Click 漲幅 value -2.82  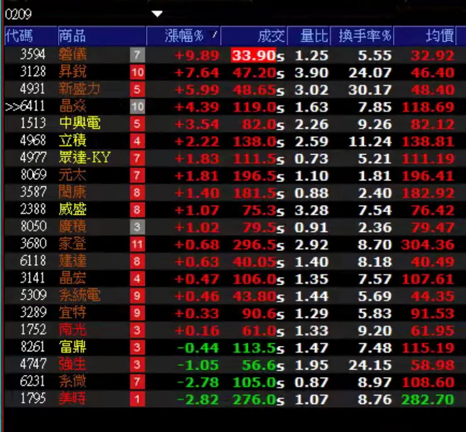pyautogui.click(x=198, y=400)
